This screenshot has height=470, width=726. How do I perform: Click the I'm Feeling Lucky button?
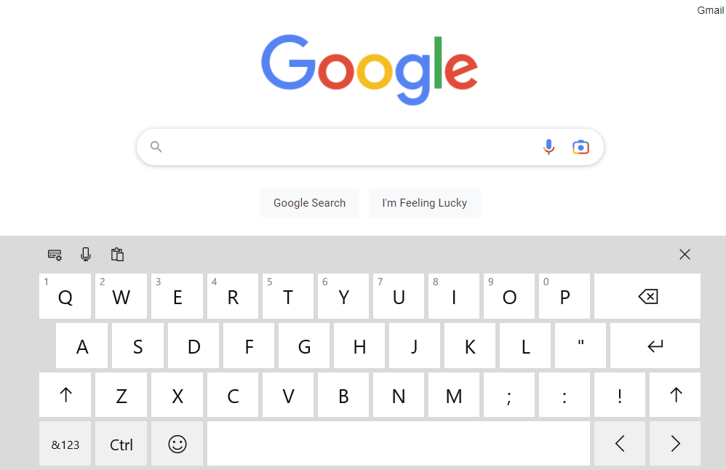tap(425, 203)
